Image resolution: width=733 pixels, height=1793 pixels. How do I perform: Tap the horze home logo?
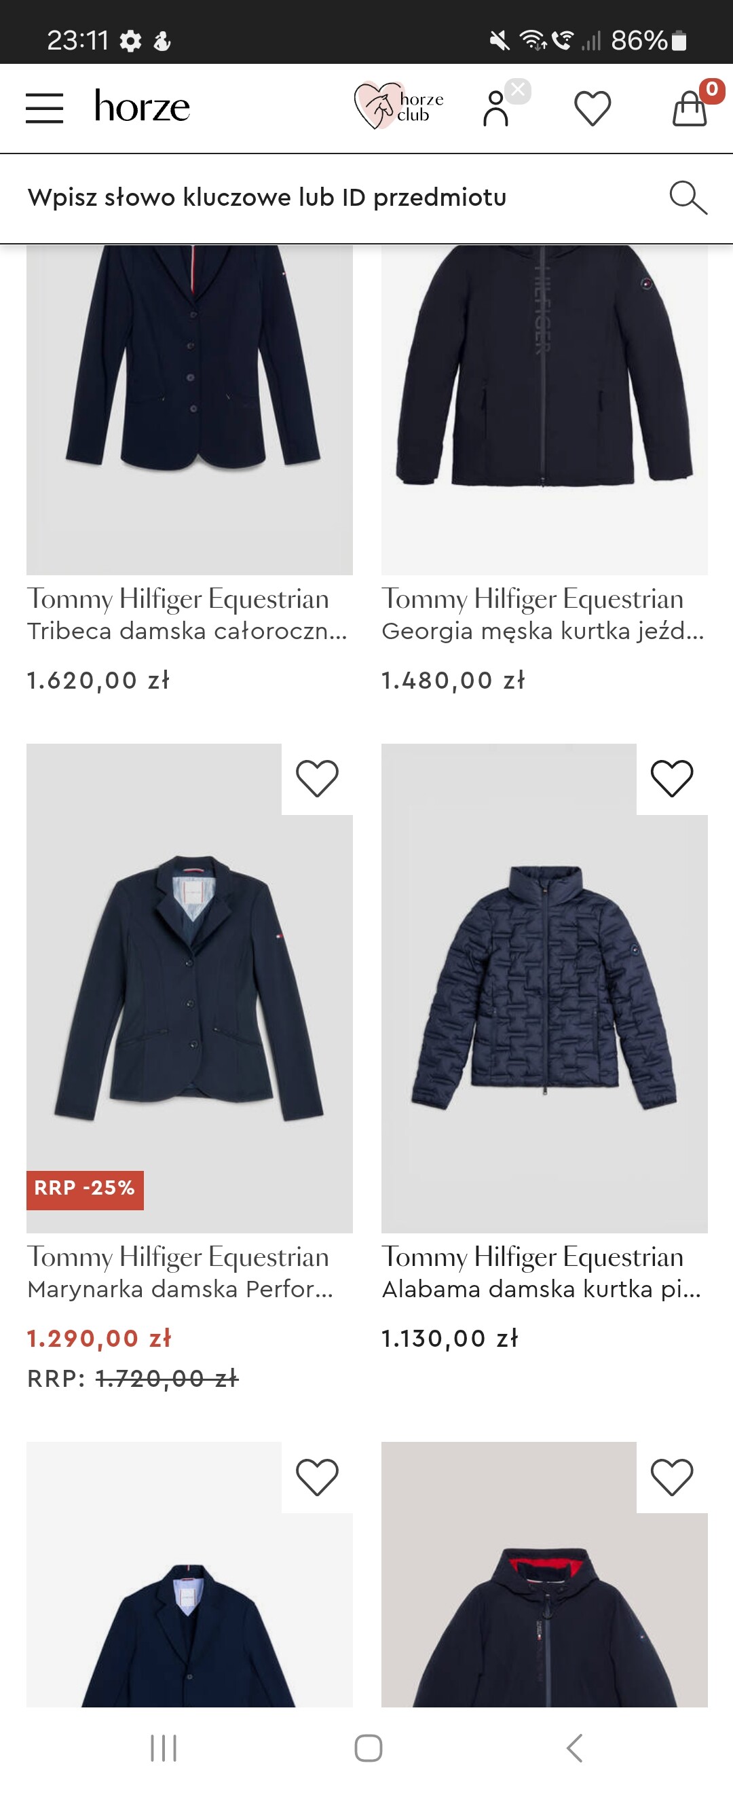coord(142,107)
